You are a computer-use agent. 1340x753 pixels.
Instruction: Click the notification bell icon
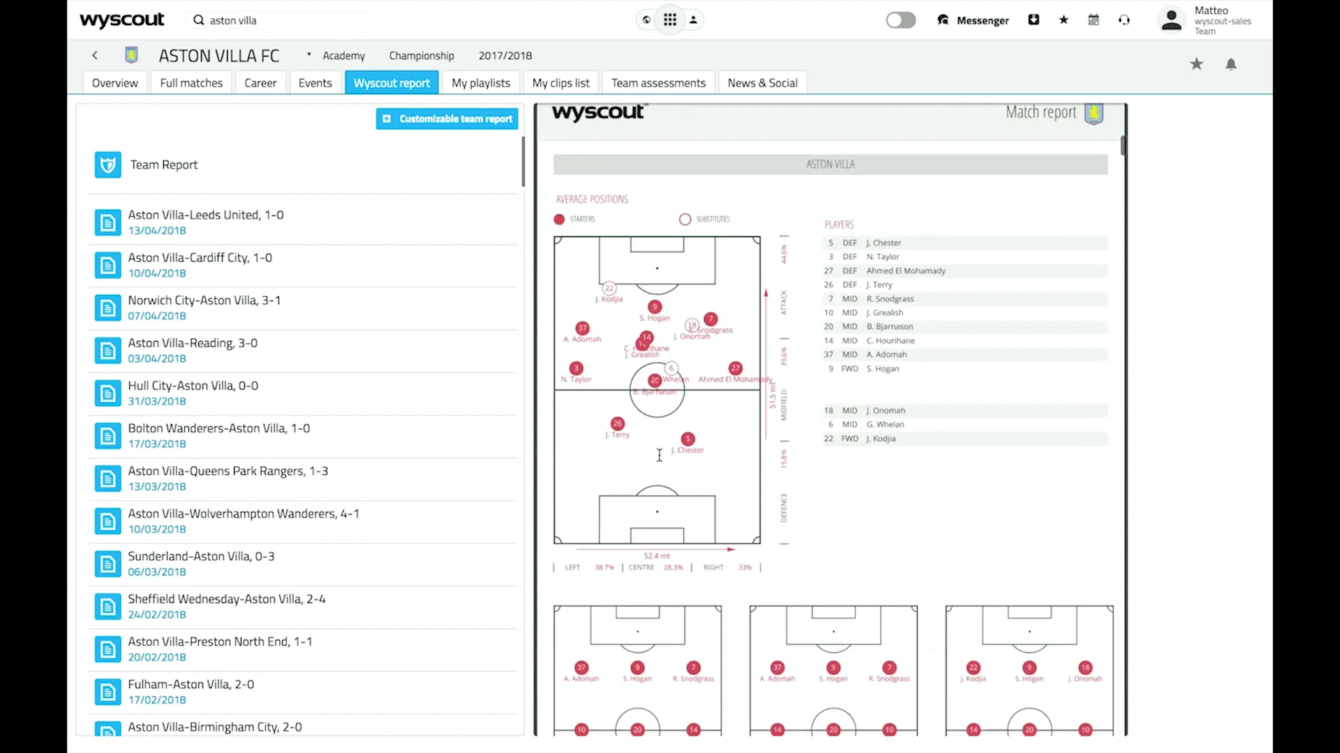(x=1231, y=64)
